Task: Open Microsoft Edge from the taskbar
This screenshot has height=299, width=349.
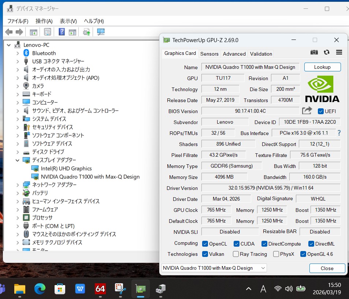Action: click(40, 289)
